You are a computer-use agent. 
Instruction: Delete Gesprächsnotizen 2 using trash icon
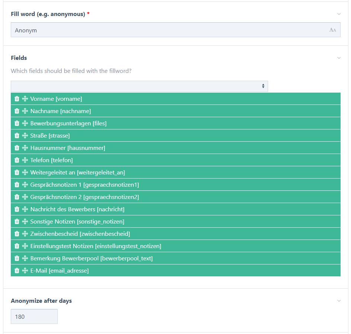click(x=17, y=197)
